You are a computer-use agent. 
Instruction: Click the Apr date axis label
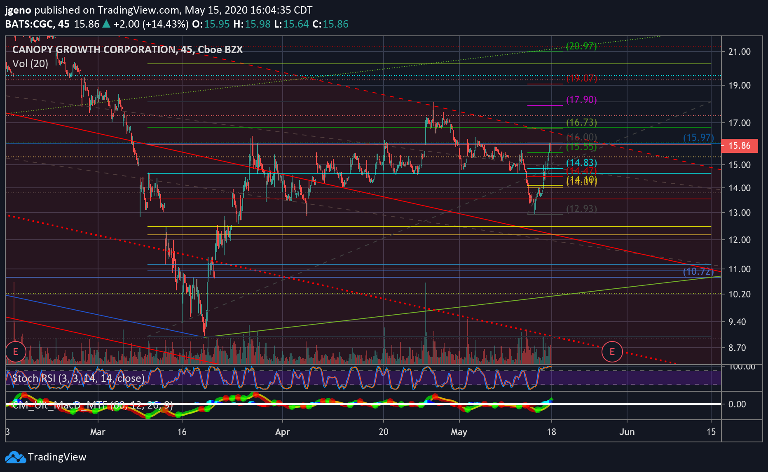(283, 432)
